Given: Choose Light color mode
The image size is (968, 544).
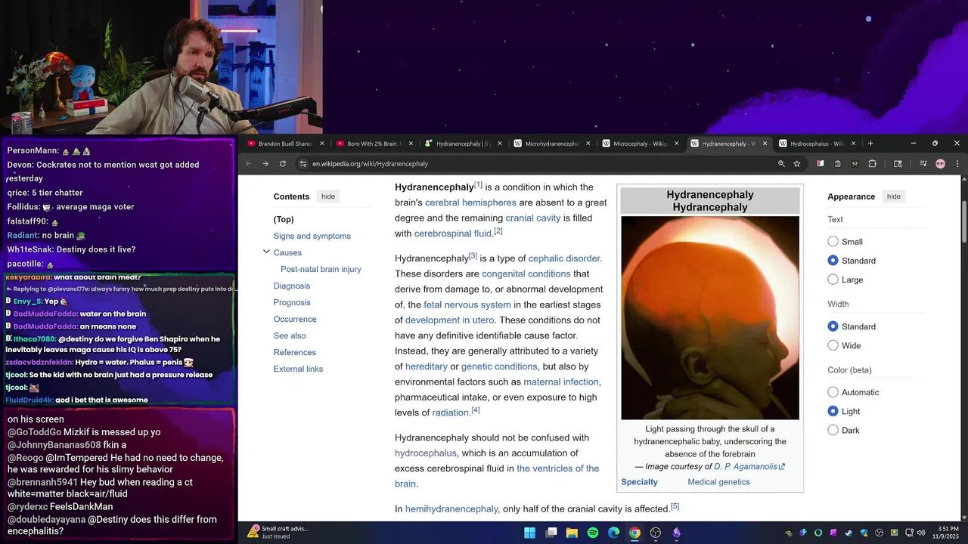Looking at the screenshot, I should pos(833,411).
